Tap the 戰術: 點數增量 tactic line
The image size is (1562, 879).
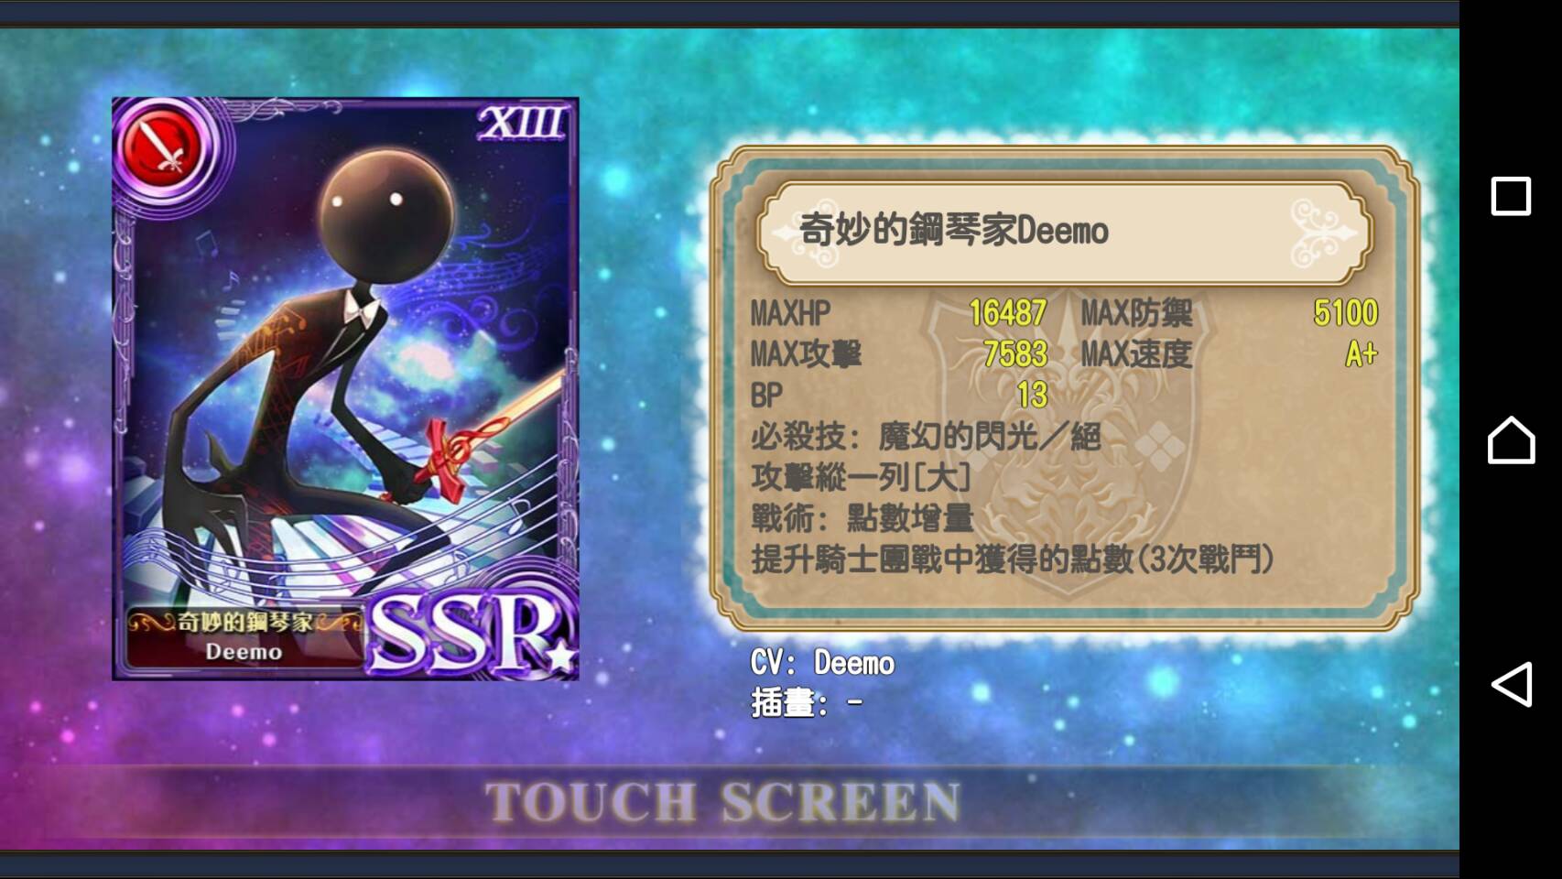(x=862, y=518)
